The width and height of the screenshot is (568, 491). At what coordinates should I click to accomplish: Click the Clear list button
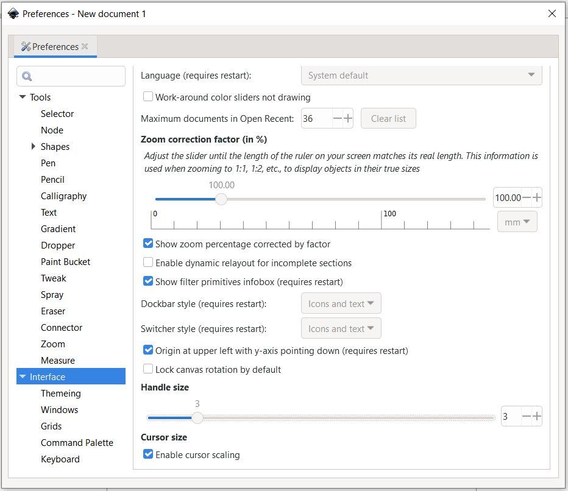pyautogui.click(x=388, y=118)
